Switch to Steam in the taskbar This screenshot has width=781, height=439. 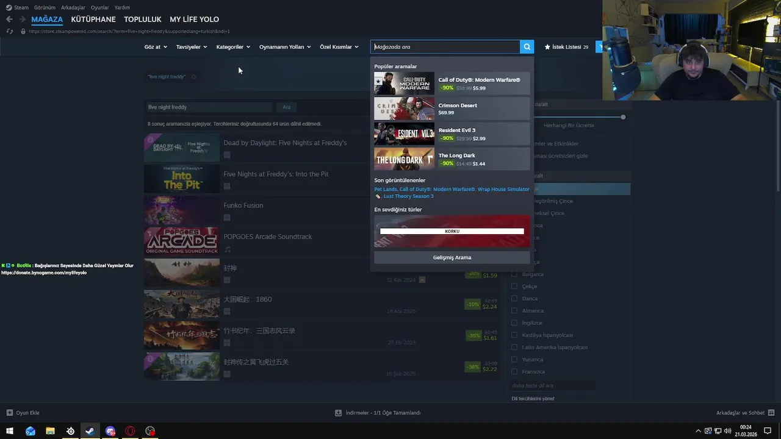pyautogui.click(x=90, y=431)
